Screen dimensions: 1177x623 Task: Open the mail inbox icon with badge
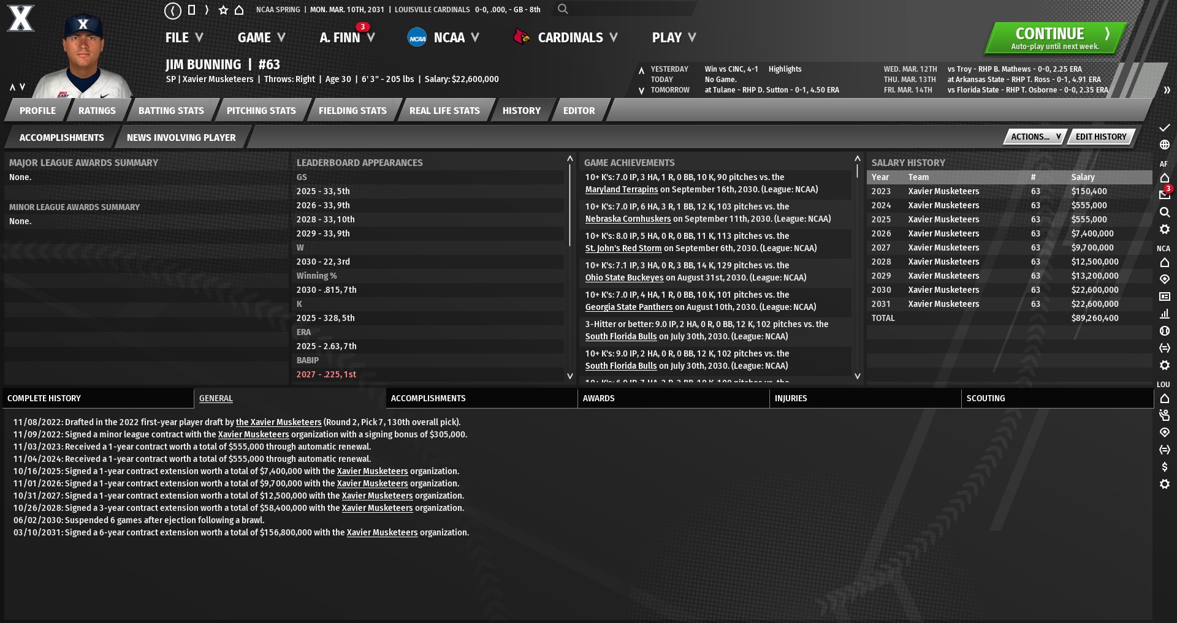click(1165, 195)
